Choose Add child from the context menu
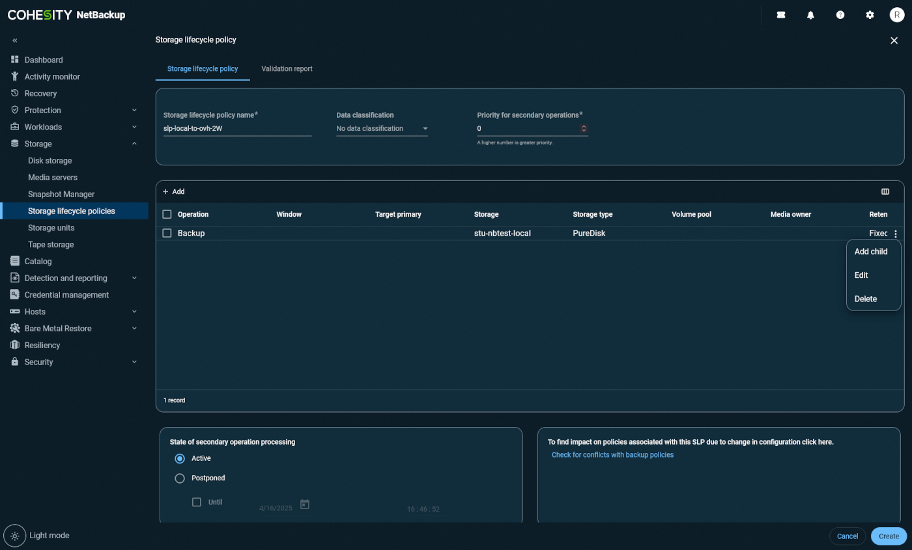 [870, 252]
